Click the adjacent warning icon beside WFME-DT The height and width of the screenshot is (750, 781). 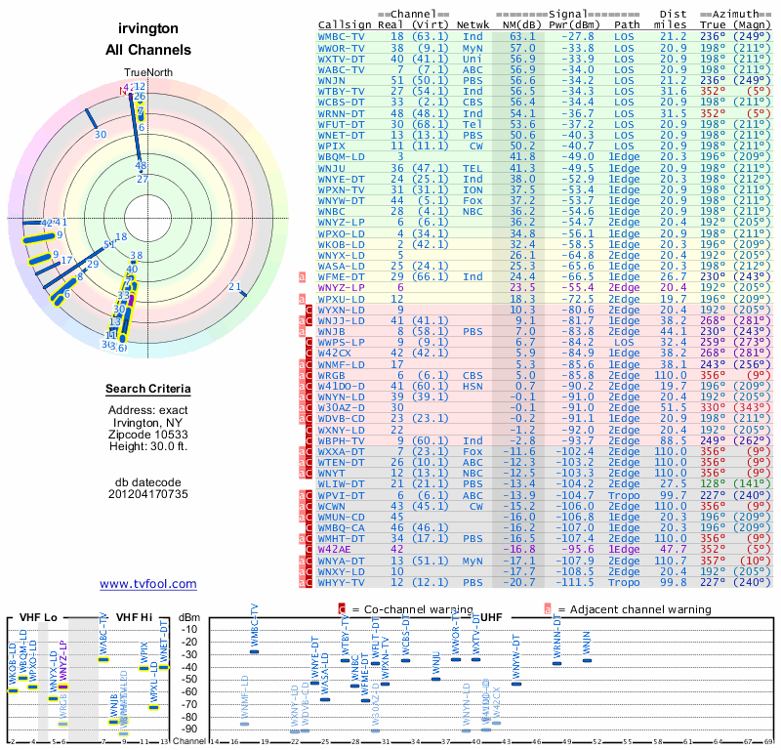point(302,277)
